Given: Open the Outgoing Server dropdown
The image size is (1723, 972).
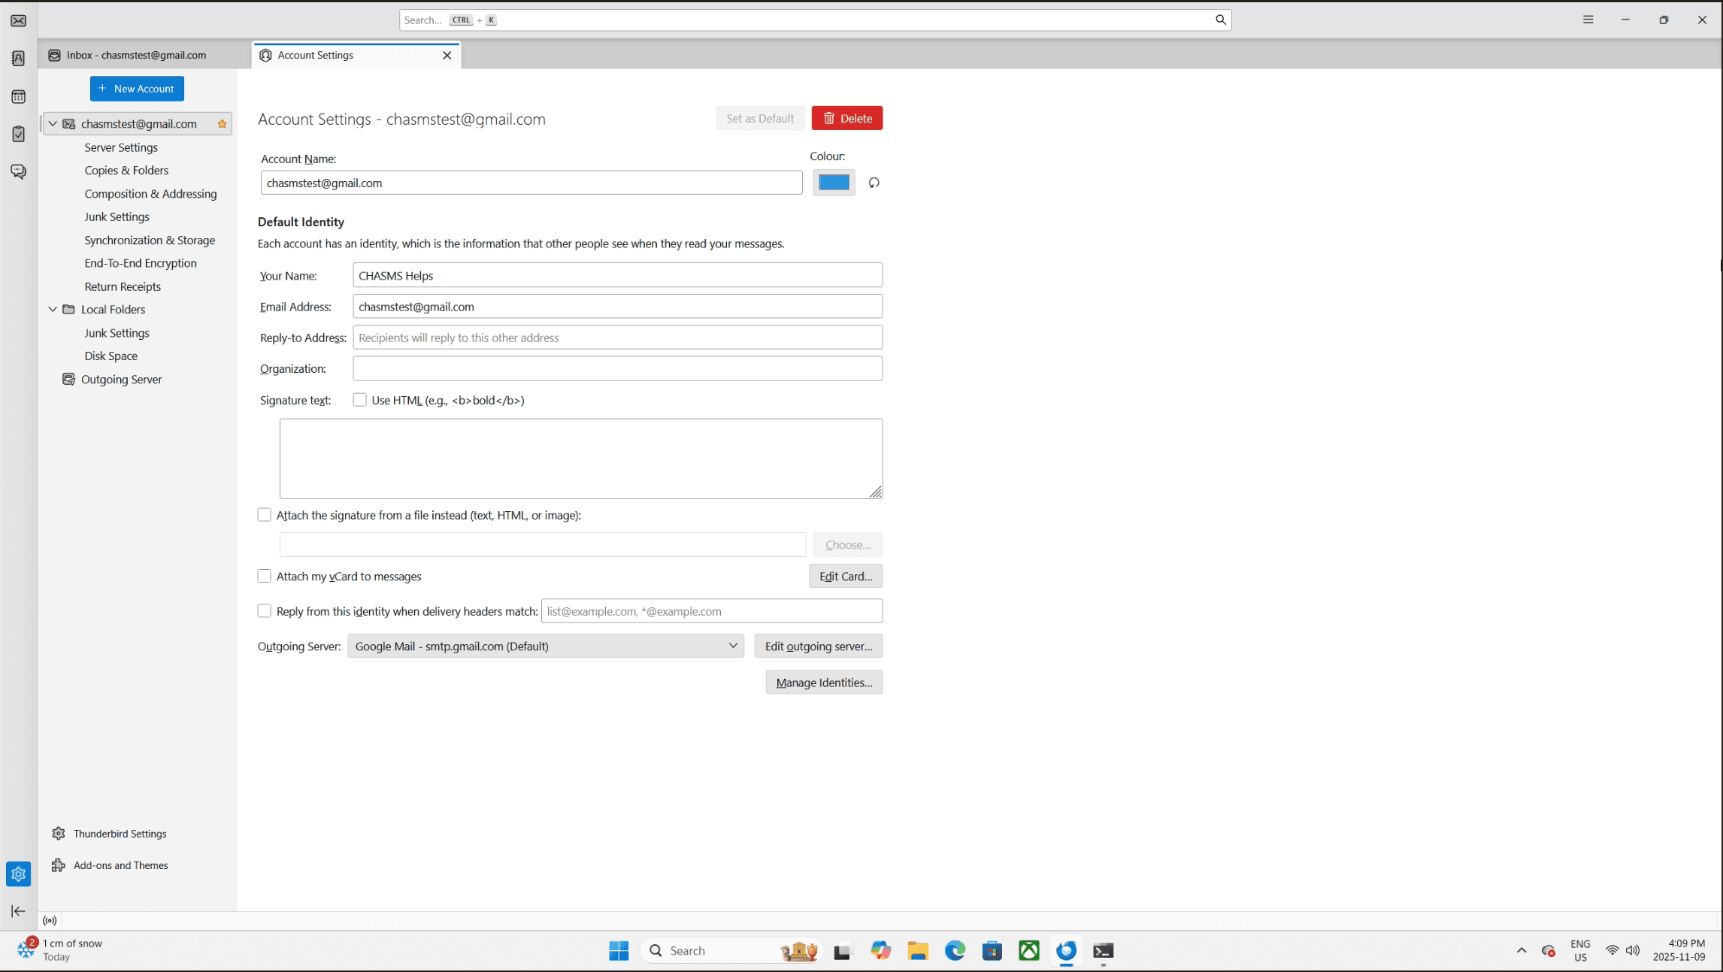Looking at the screenshot, I should 545,646.
